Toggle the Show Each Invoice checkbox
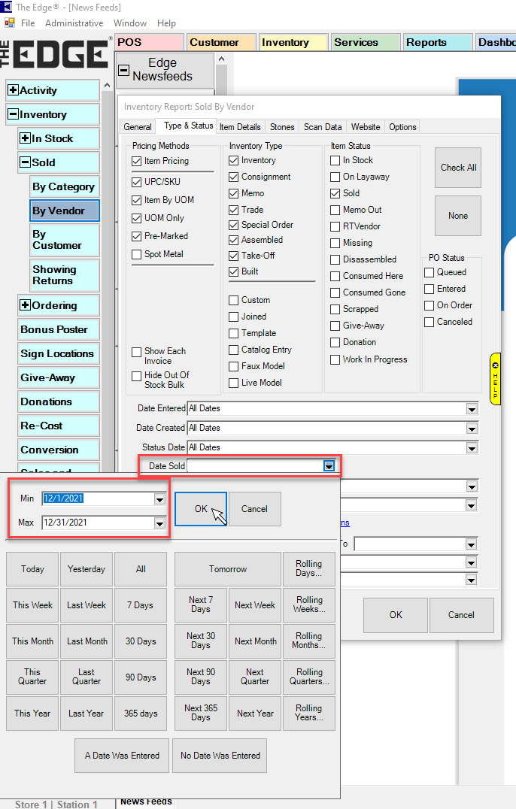The height and width of the screenshot is (809, 516). 136,351
